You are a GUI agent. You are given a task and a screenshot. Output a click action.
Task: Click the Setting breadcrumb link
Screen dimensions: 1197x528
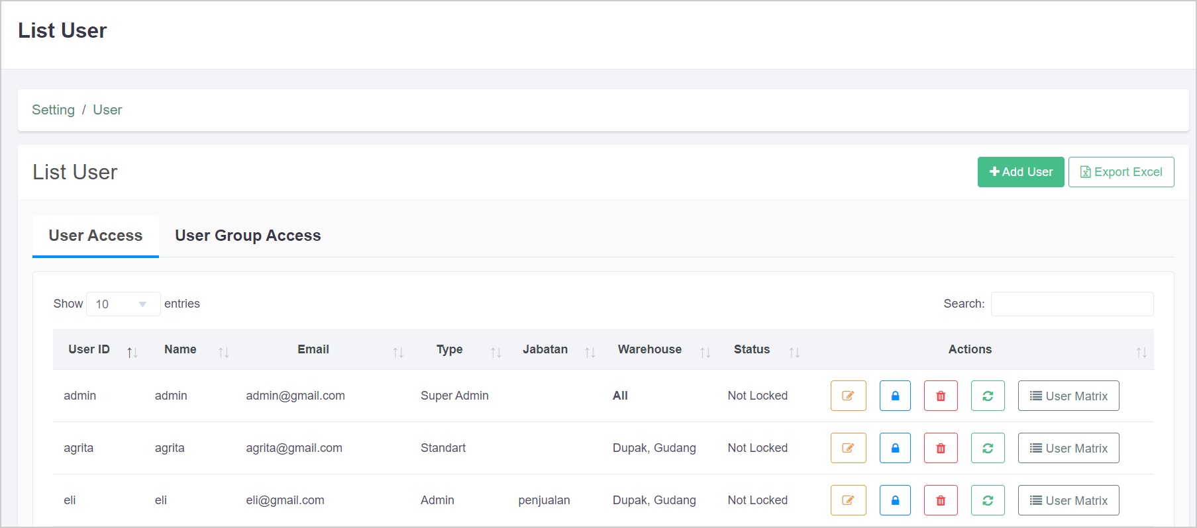(x=53, y=110)
